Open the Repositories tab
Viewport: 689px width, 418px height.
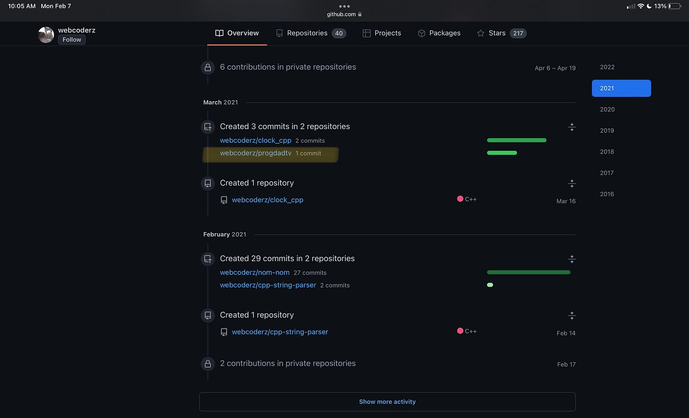pos(311,33)
